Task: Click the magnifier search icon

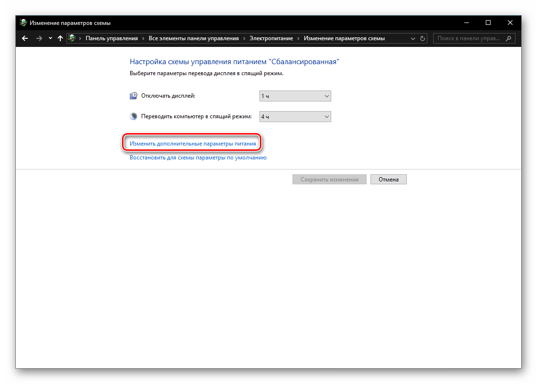Action: coord(509,38)
